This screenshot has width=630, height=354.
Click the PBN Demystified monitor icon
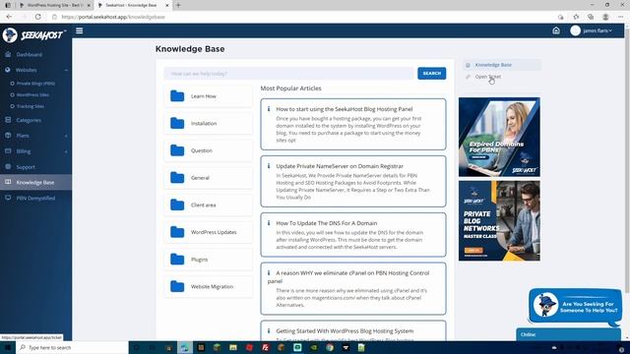point(8,198)
